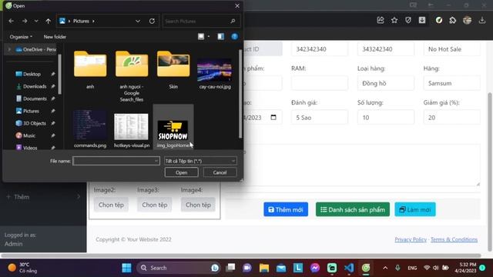Click the taskbar Search box
The width and height of the screenshot is (493, 277).
click(179, 268)
